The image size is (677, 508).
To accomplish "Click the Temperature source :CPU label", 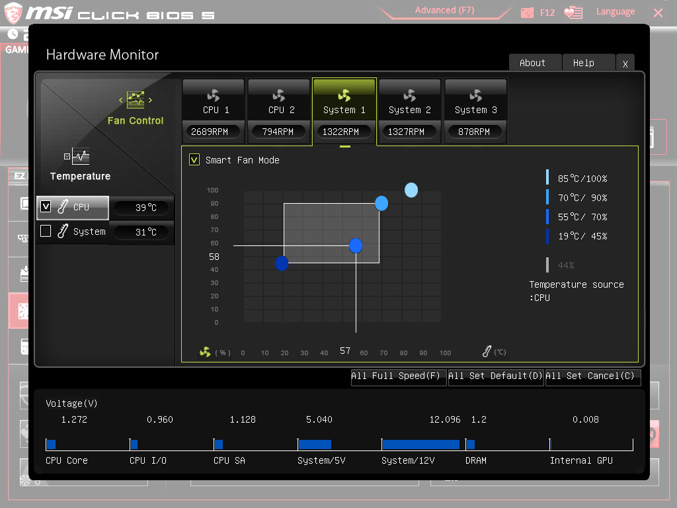I will [577, 291].
